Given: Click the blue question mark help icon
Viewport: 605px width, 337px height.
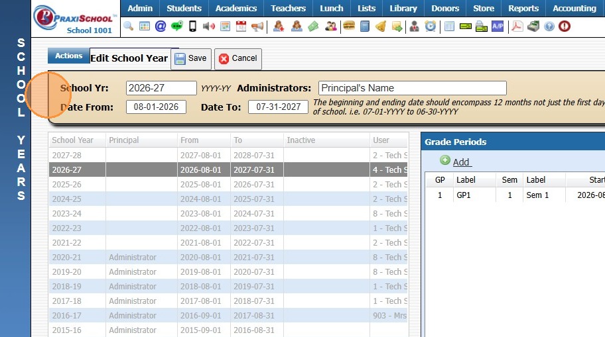Looking at the screenshot, I should pos(549,26).
